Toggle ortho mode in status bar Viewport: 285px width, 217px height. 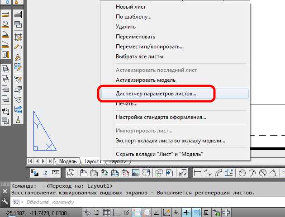(x=117, y=212)
